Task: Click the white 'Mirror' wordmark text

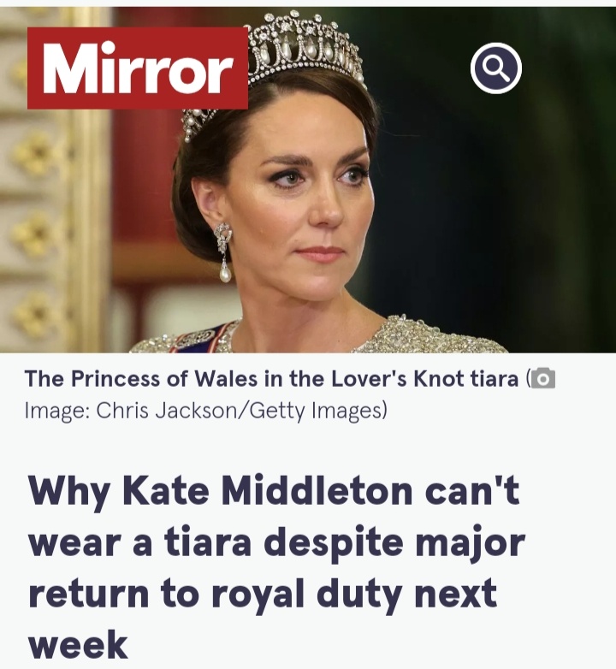Action: [x=138, y=68]
